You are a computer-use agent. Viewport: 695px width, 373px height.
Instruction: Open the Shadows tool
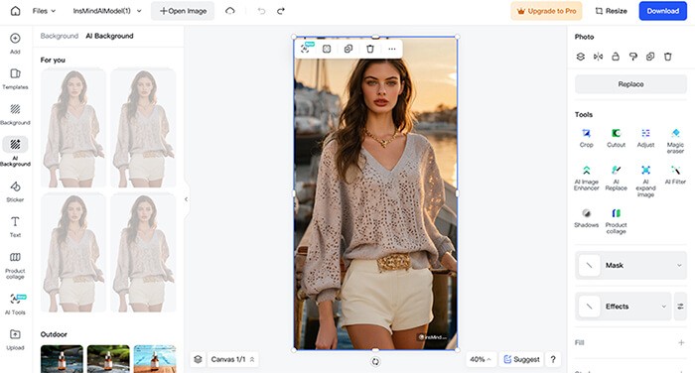tap(587, 218)
